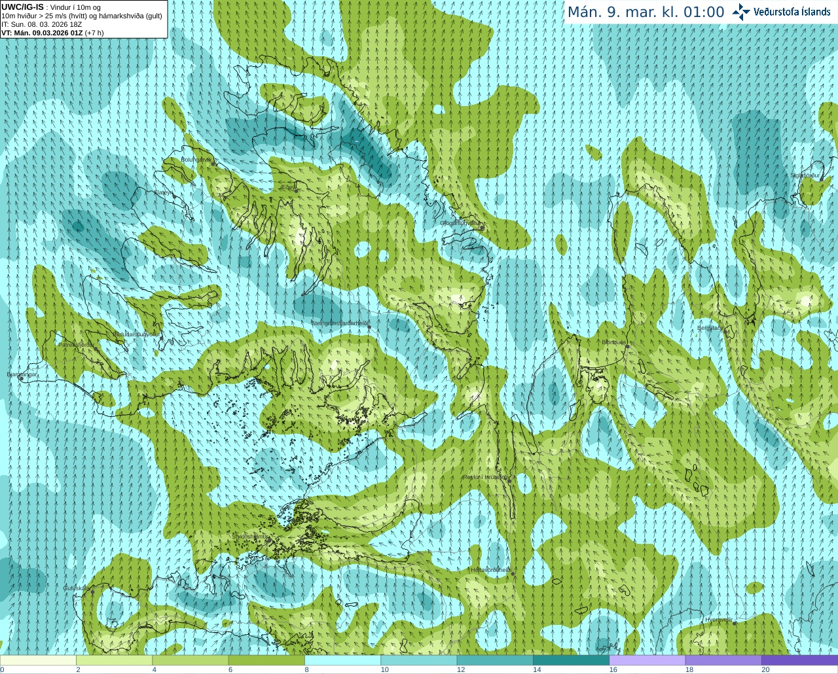
Task: Click the Bolungarvík station label
Action: pyautogui.click(x=196, y=159)
